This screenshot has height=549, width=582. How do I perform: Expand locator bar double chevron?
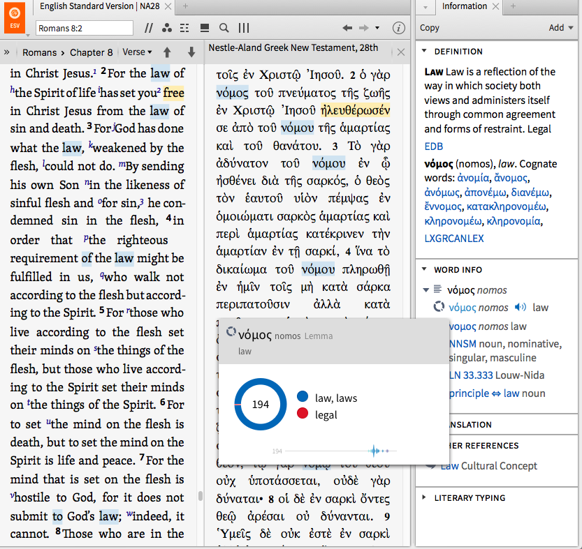point(7,52)
